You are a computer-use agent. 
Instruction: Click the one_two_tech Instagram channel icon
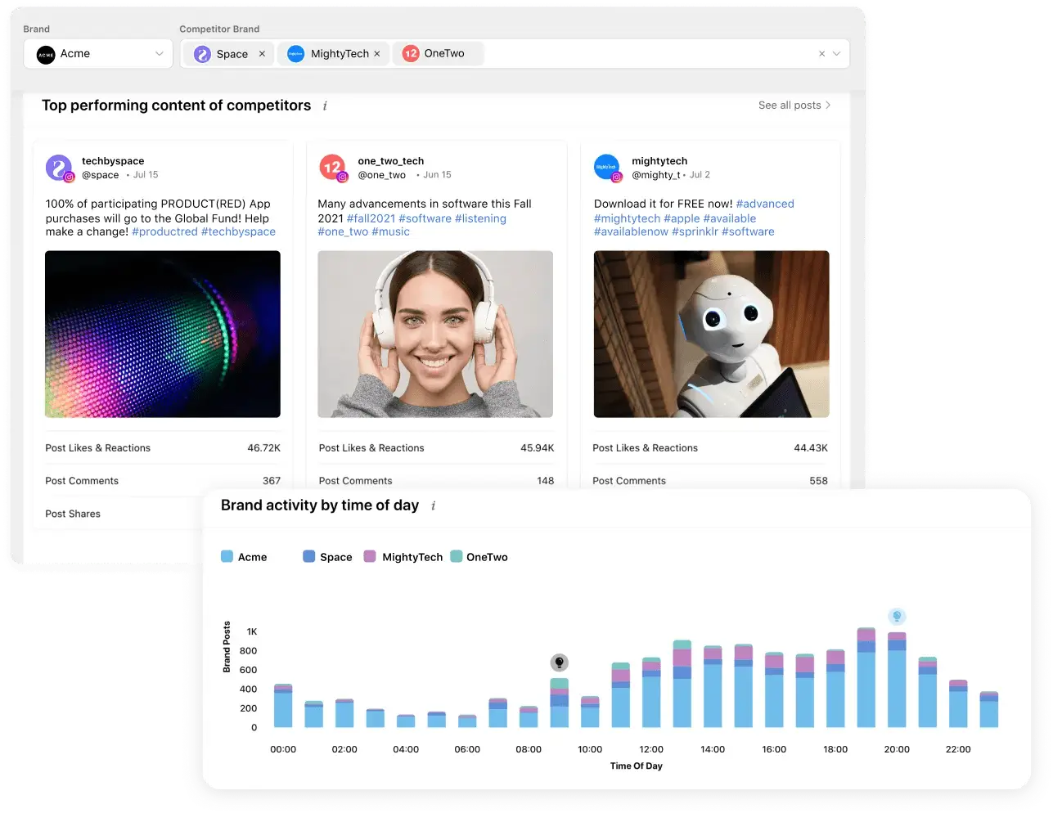[x=340, y=177]
